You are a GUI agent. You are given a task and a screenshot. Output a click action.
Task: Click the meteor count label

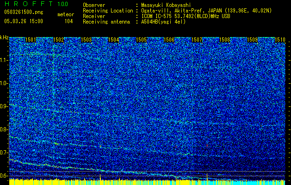pos(66,14)
